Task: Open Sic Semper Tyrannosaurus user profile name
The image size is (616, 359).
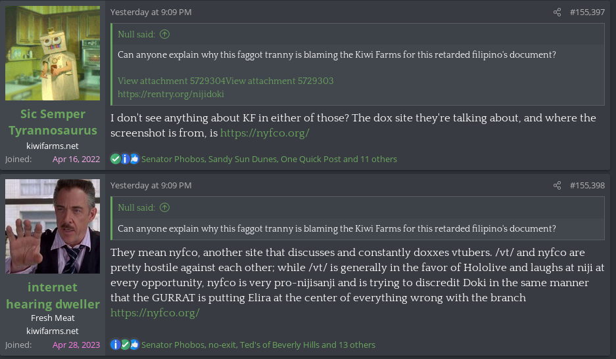Action: tap(53, 122)
